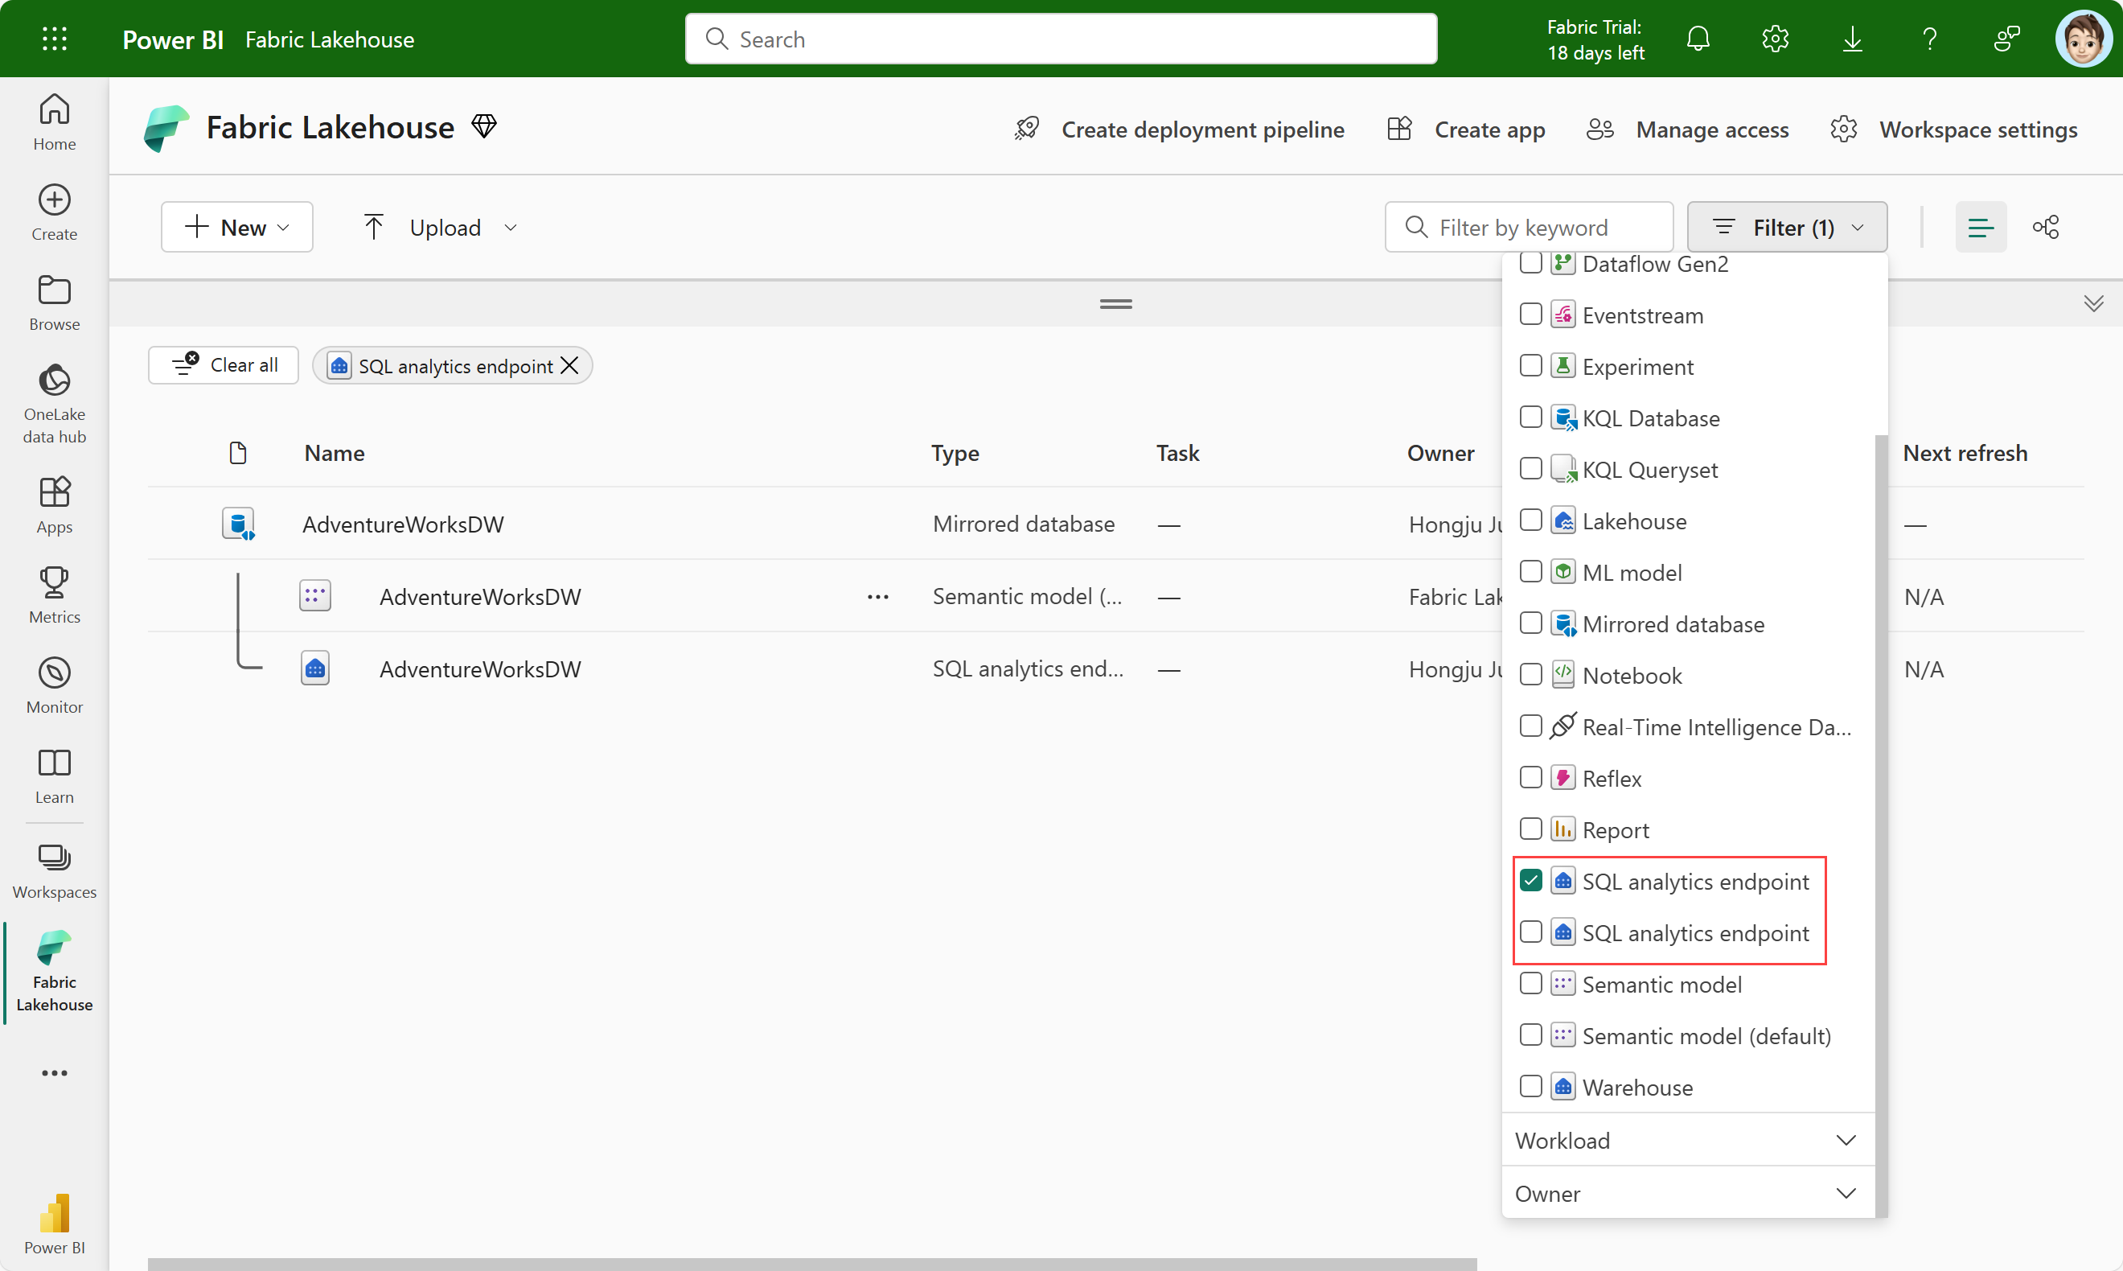Click Create deployment pipeline
The image size is (2123, 1271).
1180,130
